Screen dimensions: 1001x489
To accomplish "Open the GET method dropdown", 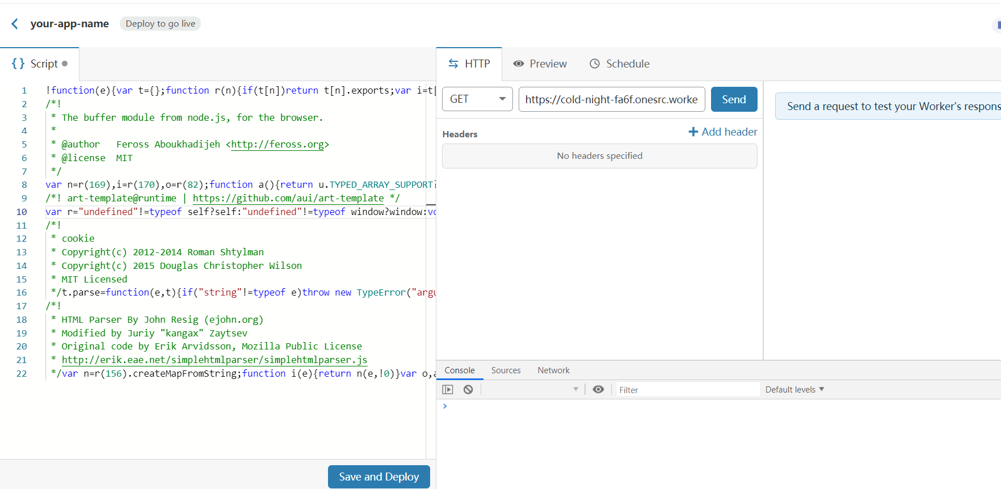I will (477, 99).
